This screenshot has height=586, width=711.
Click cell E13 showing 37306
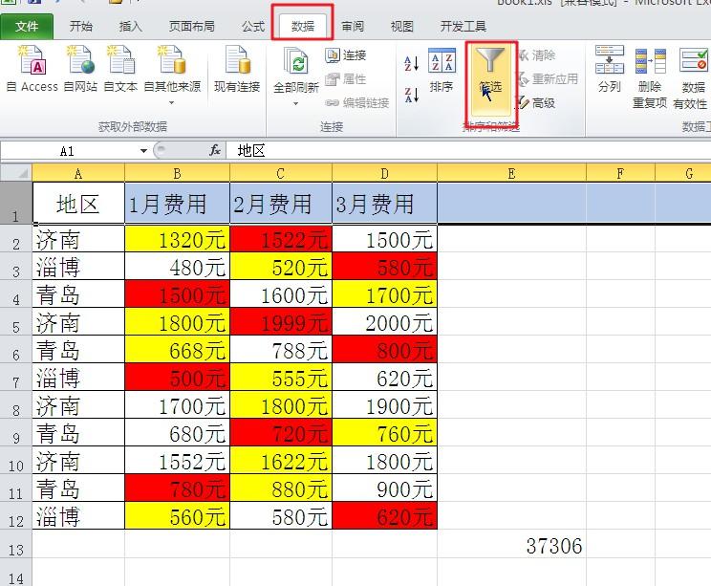point(511,544)
